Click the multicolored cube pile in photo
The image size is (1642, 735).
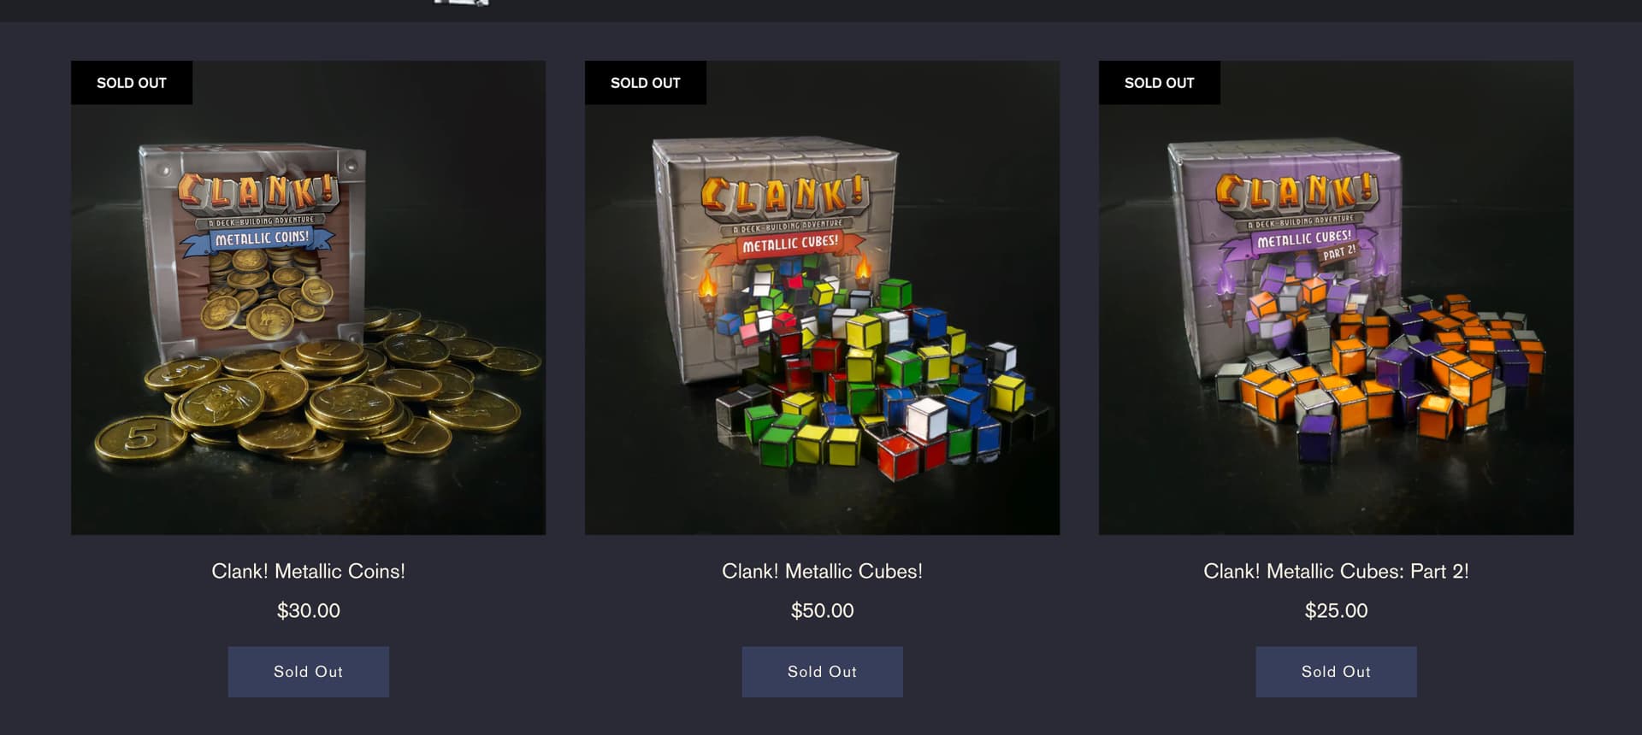[881, 376]
